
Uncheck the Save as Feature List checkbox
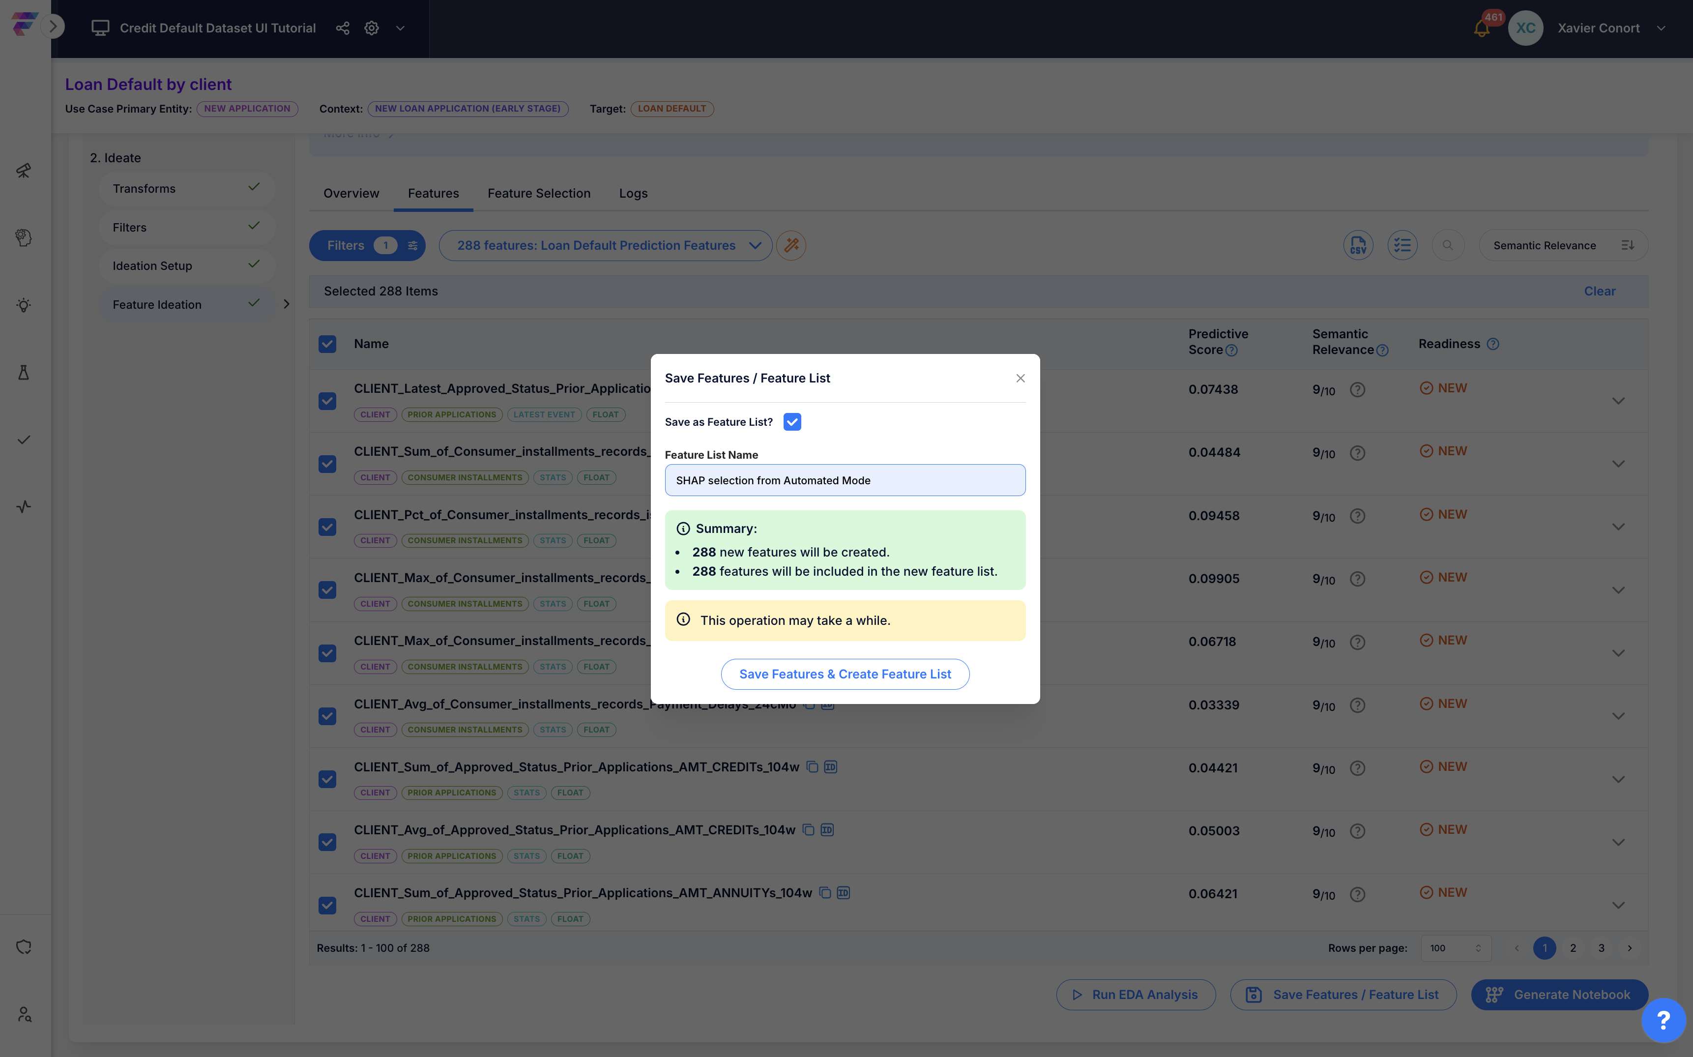click(792, 421)
